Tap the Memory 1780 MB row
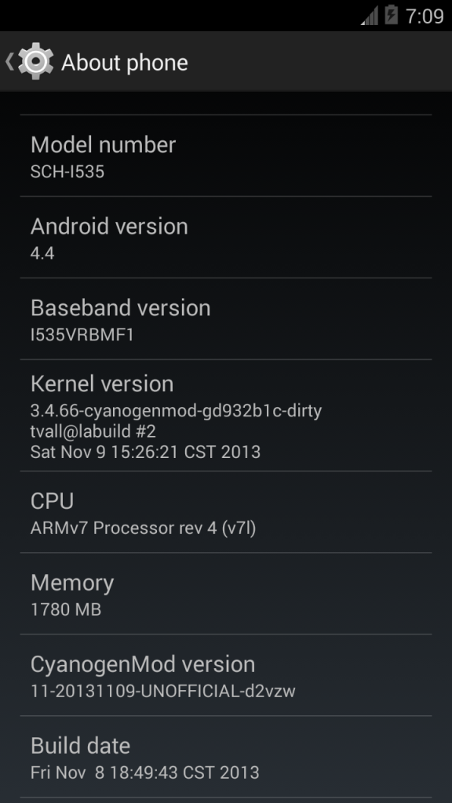 (x=226, y=594)
